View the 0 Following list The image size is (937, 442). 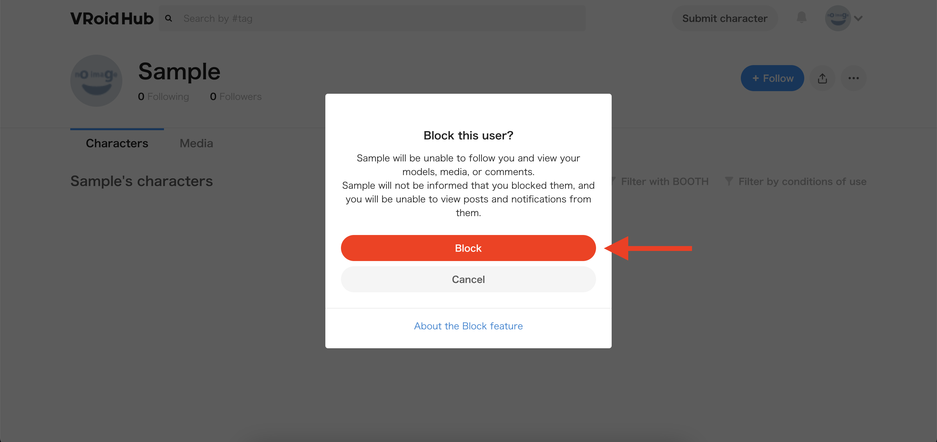(163, 97)
